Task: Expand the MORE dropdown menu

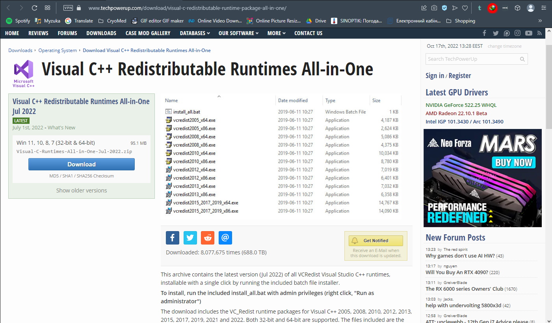Action: point(277,33)
